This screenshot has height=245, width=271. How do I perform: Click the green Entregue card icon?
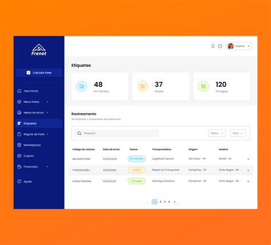(x=204, y=86)
